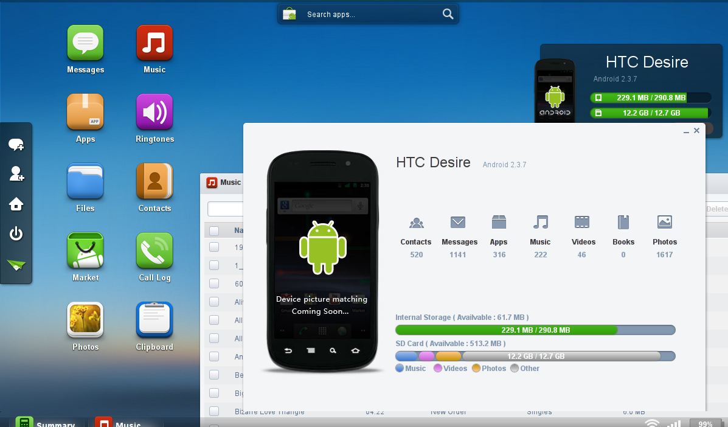The width and height of the screenshot is (728, 427).
Task: Open the Market app icon
Action: (x=85, y=251)
